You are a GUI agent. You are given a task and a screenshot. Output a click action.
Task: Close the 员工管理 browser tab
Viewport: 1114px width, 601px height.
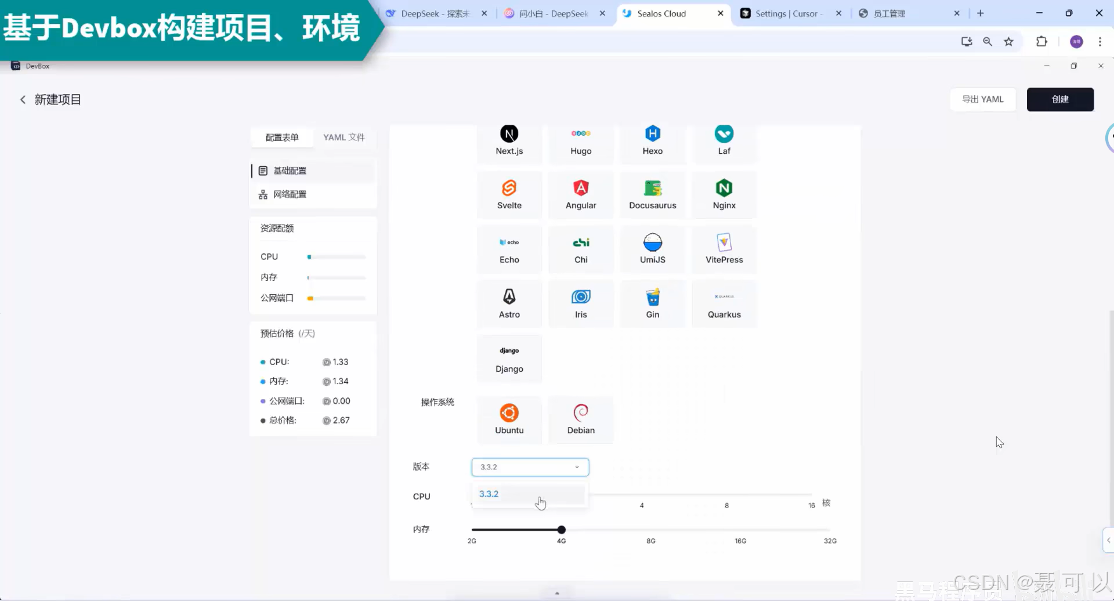[x=957, y=13]
